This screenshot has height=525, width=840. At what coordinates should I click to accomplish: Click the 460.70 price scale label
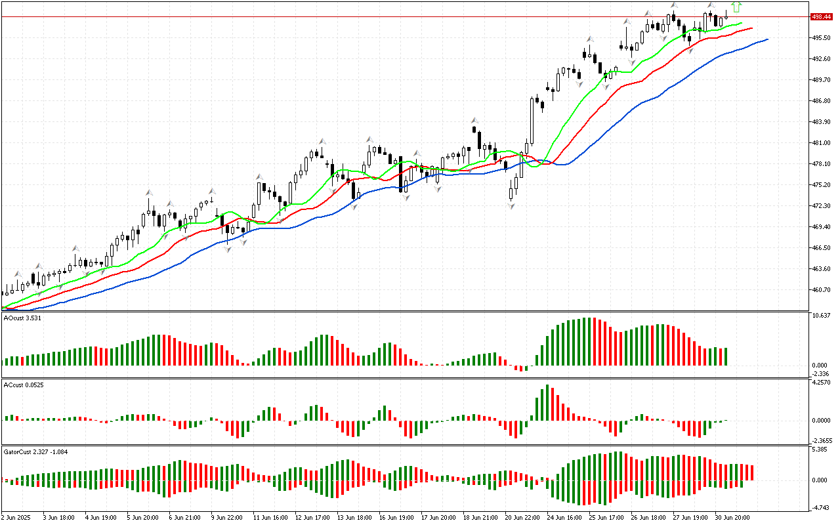[x=821, y=290]
